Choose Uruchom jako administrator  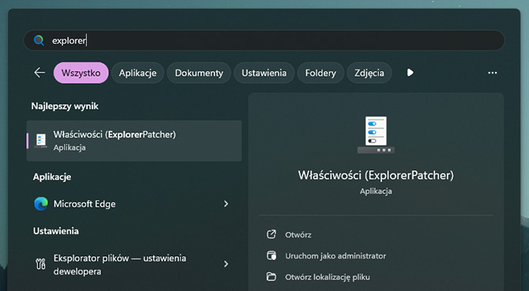(x=336, y=256)
